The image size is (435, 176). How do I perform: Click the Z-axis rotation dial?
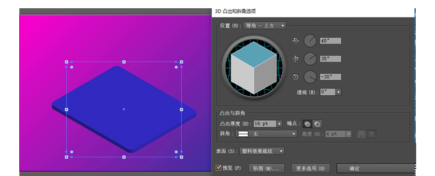310,77
